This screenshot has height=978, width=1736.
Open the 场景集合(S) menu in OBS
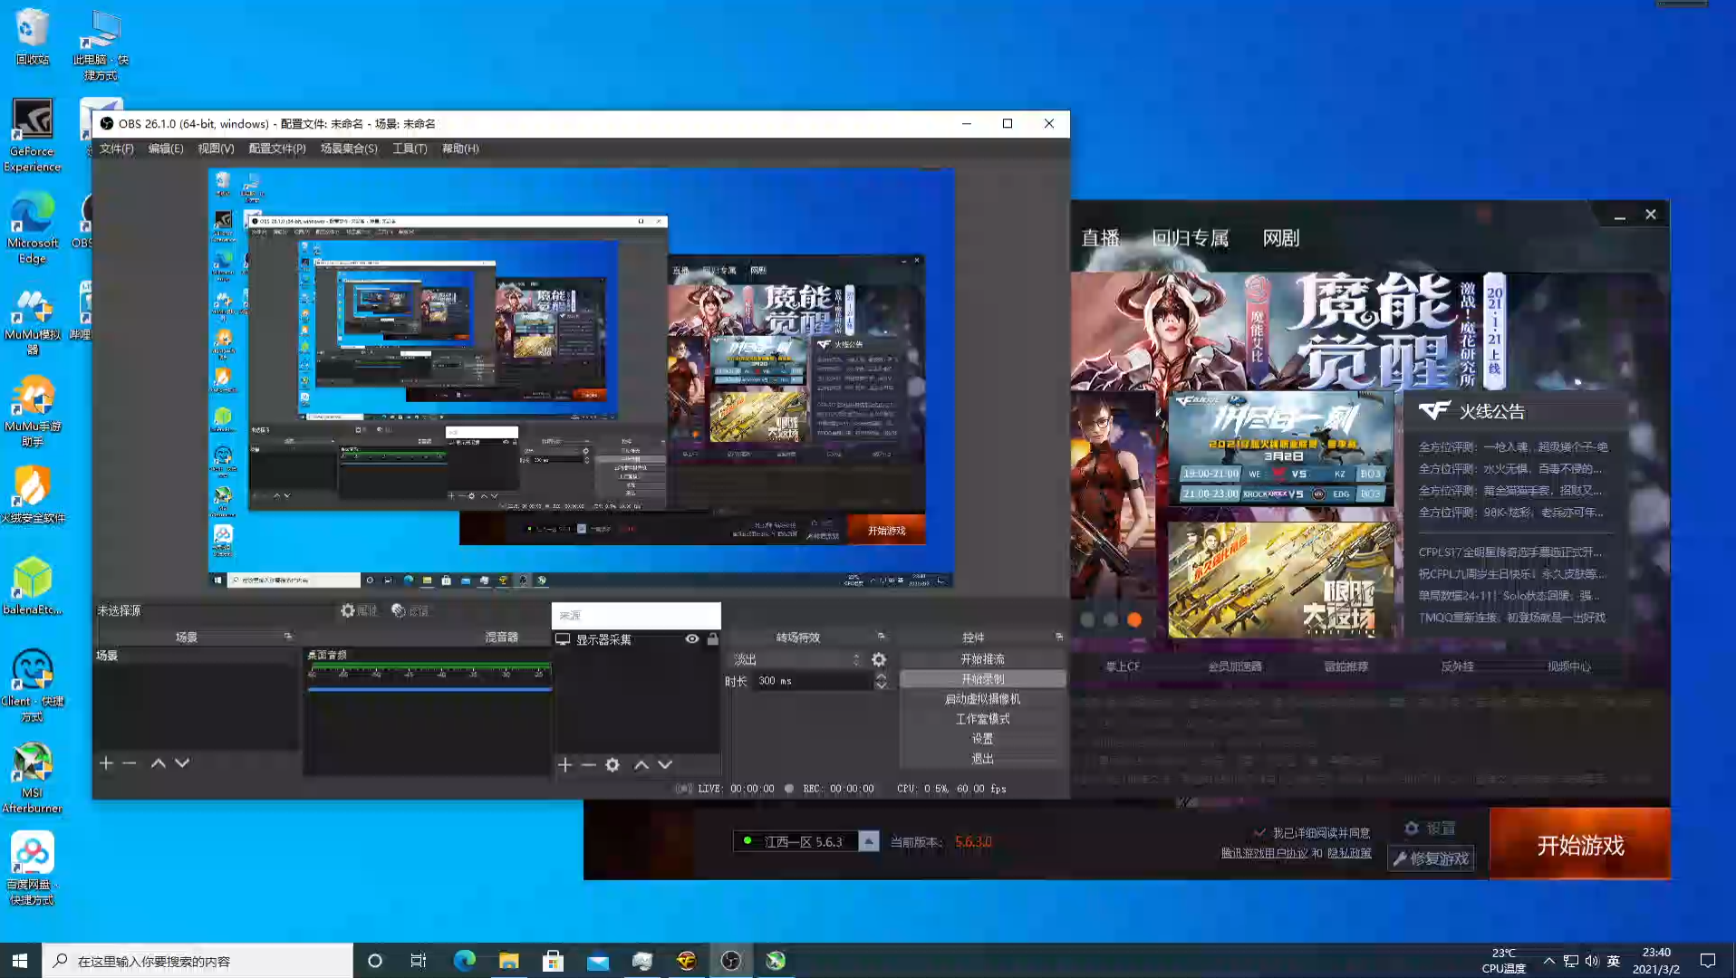[349, 149]
